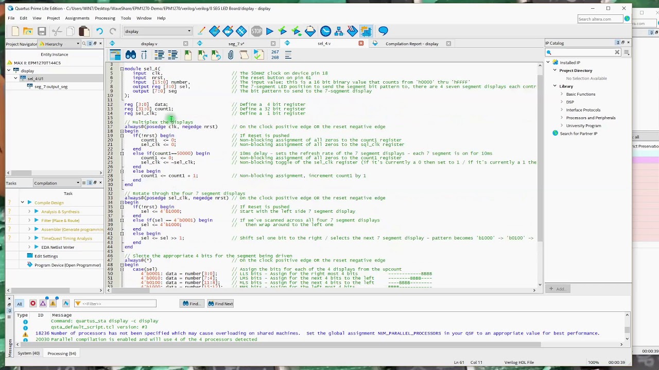
Task: Close the sel_4.v tab
Action: point(361,44)
